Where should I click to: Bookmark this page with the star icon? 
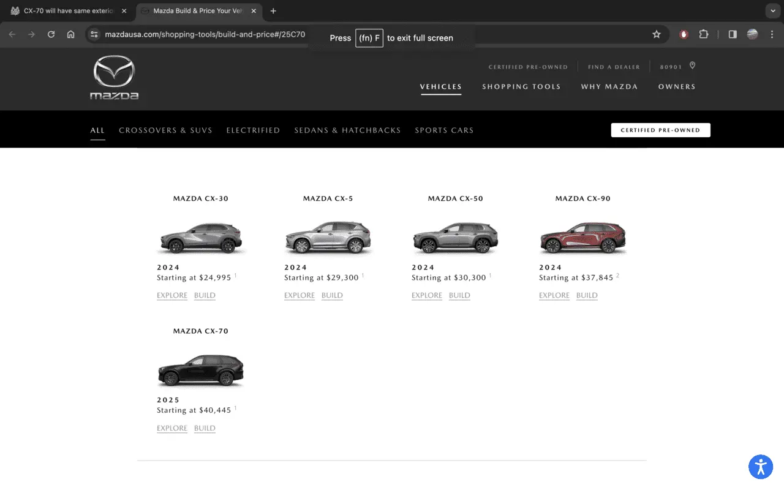657,34
